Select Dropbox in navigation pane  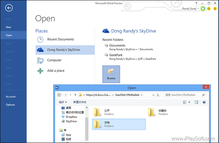(x=69, y=117)
